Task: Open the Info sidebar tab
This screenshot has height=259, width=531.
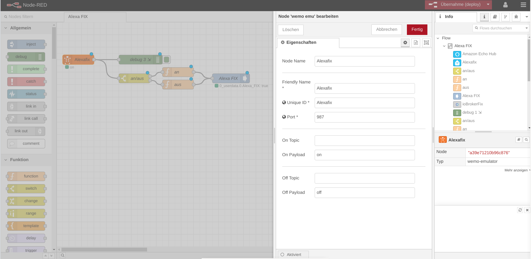Action: pyautogui.click(x=456, y=17)
